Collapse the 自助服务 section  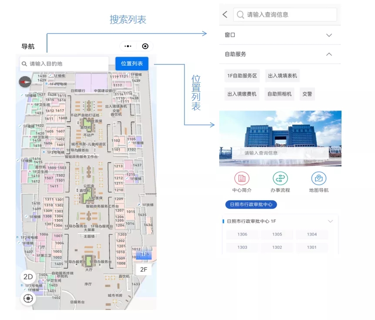point(329,54)
